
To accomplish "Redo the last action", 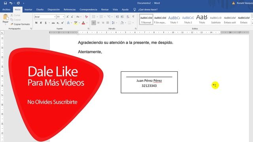I will click(18, 3).
